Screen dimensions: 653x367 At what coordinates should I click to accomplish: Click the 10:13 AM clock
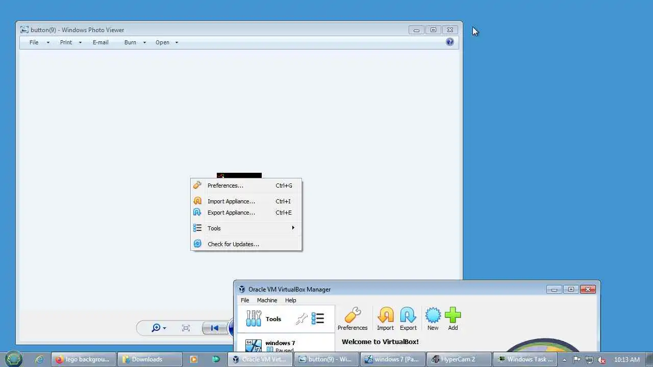point(626,359)
